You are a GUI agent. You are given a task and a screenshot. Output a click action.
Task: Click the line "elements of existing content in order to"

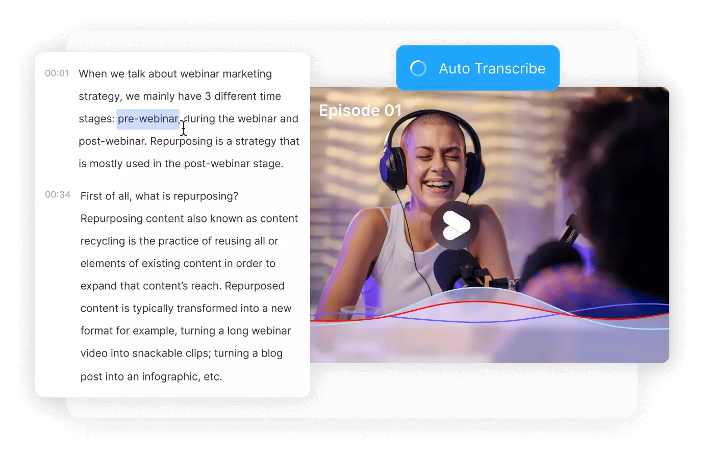pos(178,264)
